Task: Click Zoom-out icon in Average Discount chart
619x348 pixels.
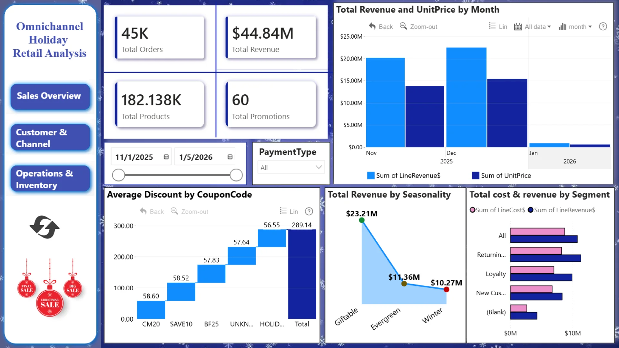Action: [x=174, y=211]
